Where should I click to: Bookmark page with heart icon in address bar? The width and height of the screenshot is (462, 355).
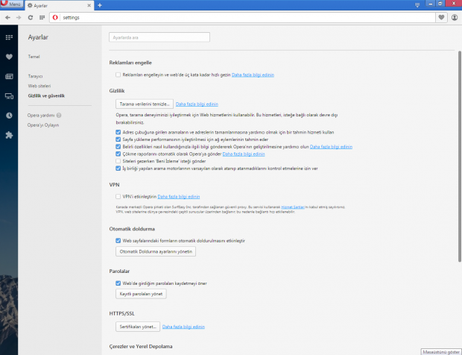(x=441, y=18)
